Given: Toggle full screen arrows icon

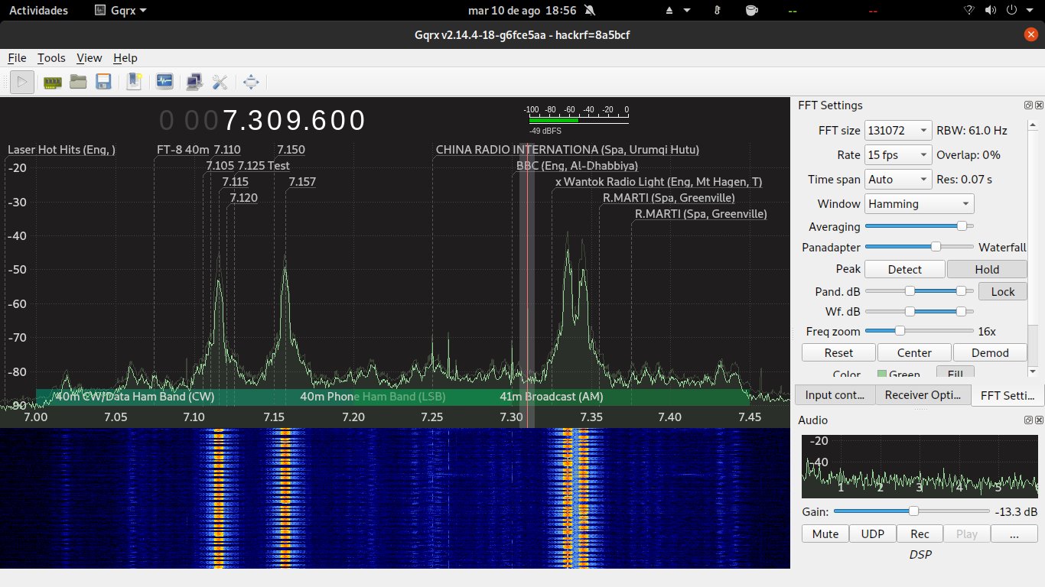Looking at the screenshot, I should coord(251,81).
